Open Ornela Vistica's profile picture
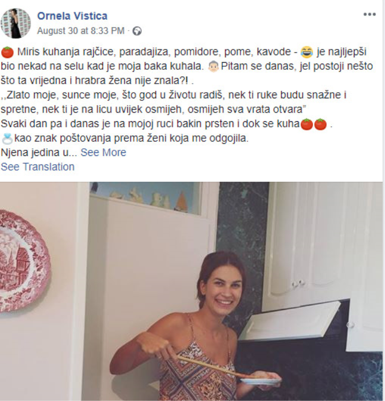The height and width of the screenshot is (401, 385). pos(16,23)
